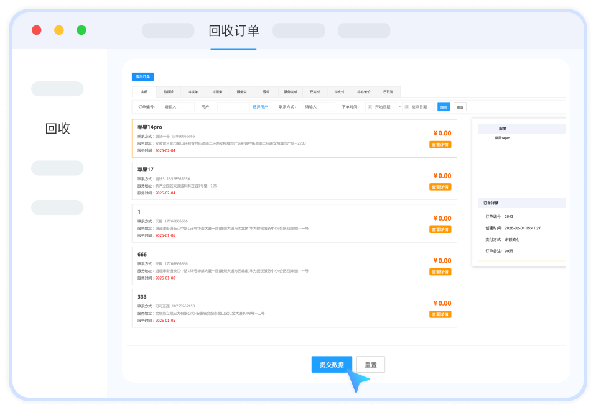Go to the 已取消 tab
This screenshot has height=410, width=596.
coord(388,92)
